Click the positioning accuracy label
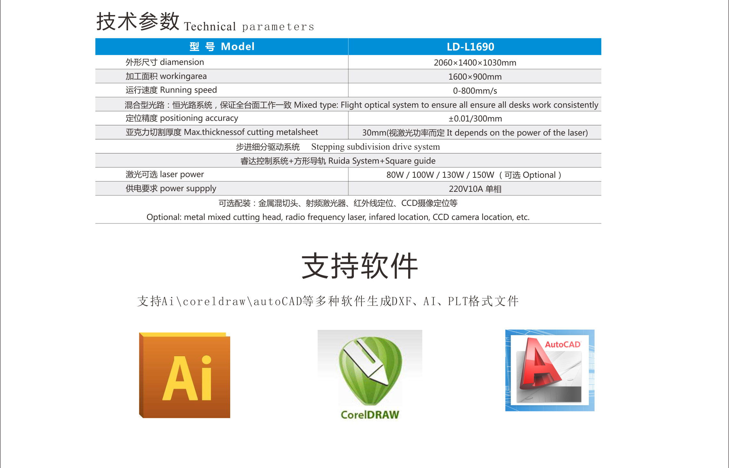The image size is (729, 468). (x=182, y=118)
